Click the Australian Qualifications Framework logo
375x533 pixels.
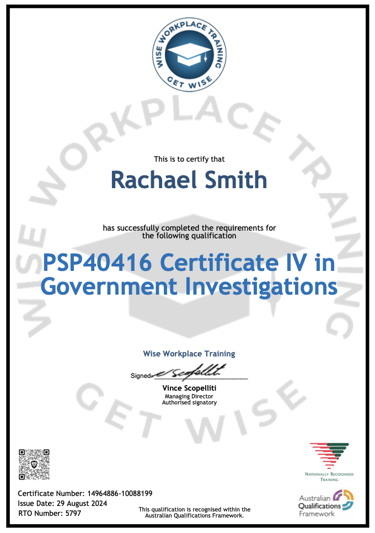326,503
